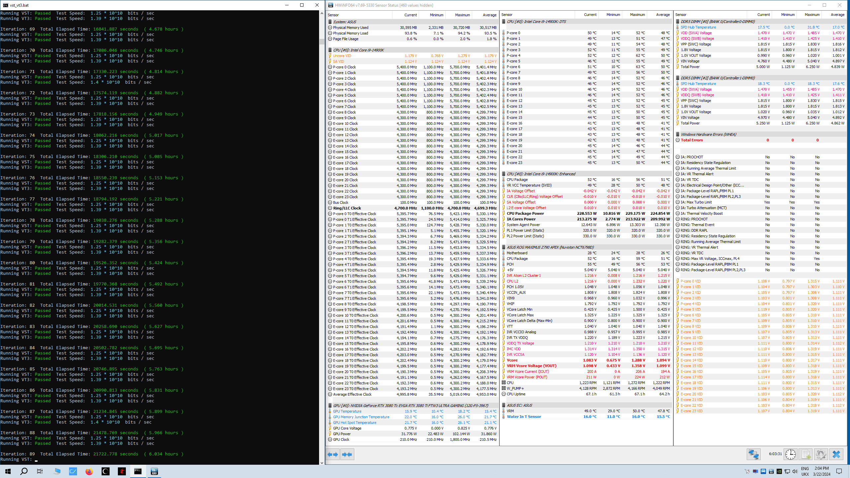Open Firefox from the taskbar

tap(89, 471)
